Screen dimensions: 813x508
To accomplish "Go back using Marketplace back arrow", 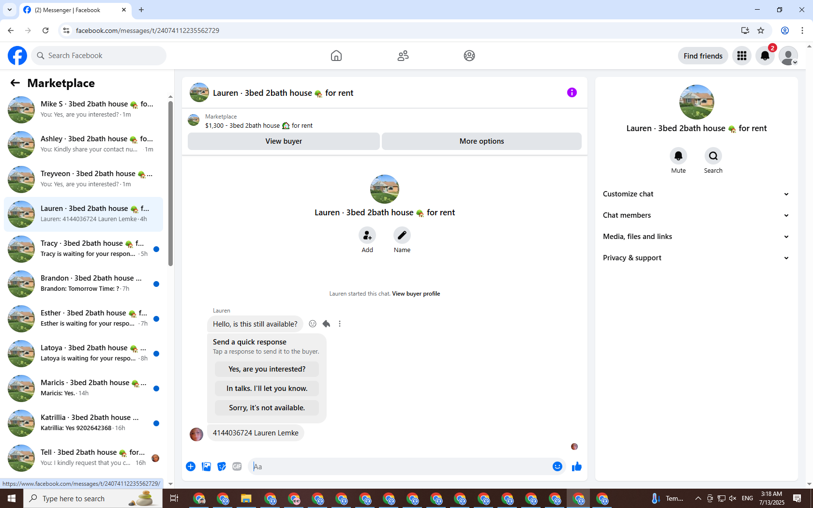I will click(x=15, y=83).
